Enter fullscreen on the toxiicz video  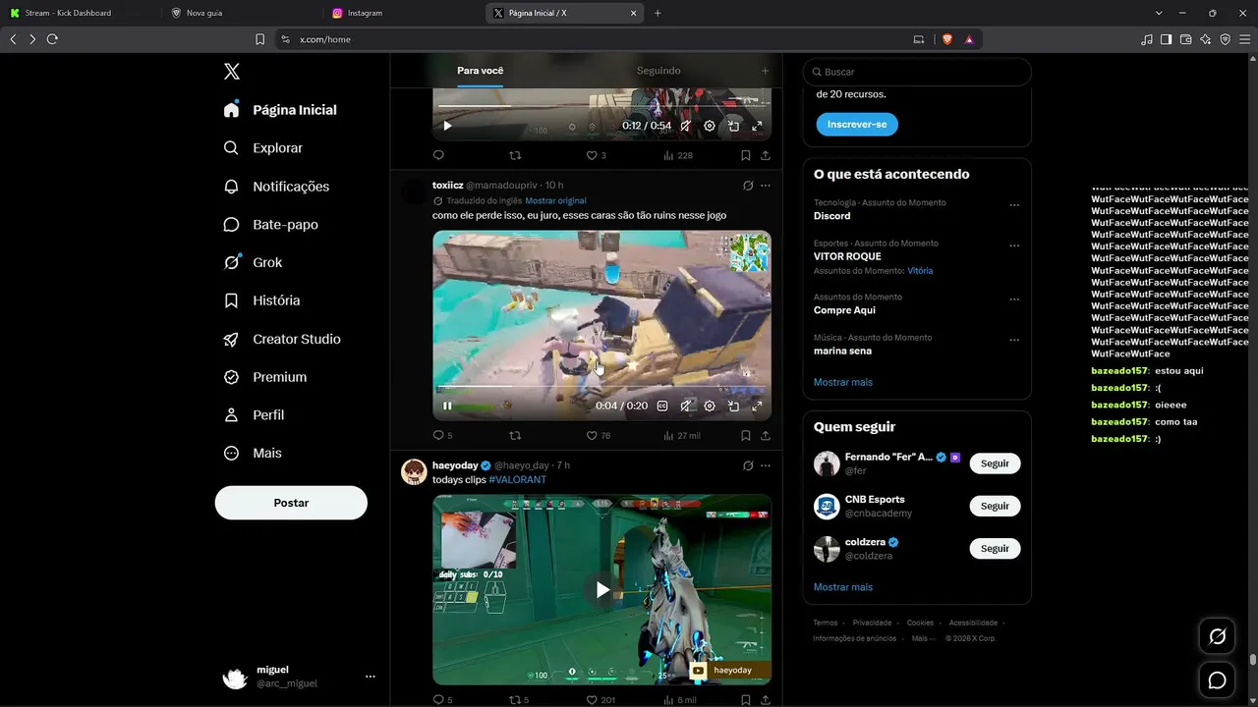coord(757,406)
